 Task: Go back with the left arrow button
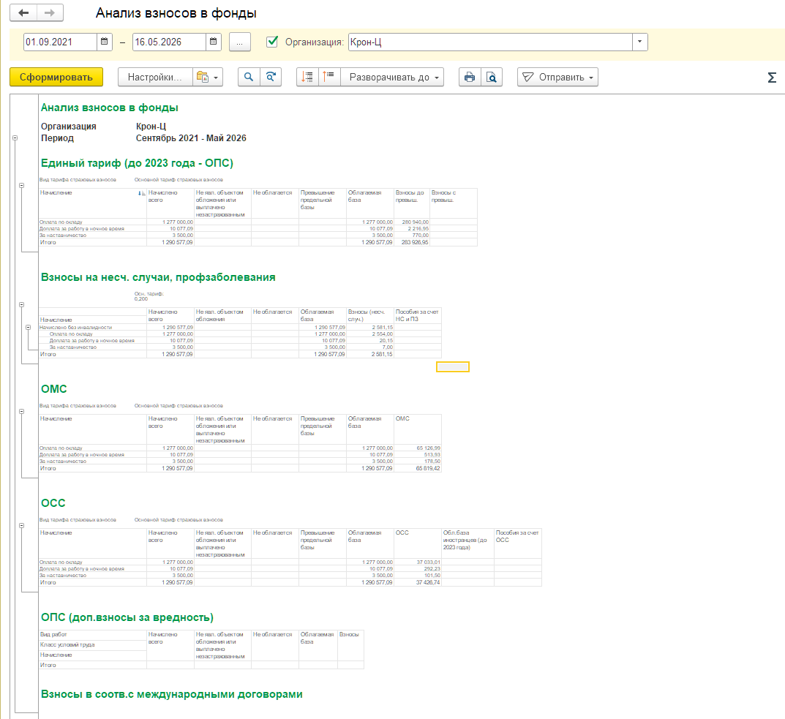(23, 13)
